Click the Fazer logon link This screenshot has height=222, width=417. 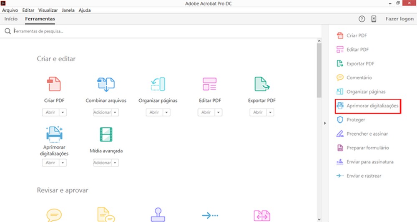pyautogui.click(x=399, y=19)
